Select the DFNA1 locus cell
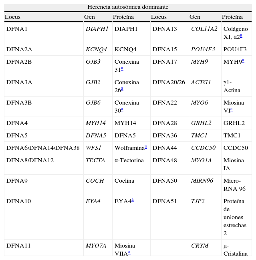The width and height of the screenshot is (256, 260). tap(17, 29)
